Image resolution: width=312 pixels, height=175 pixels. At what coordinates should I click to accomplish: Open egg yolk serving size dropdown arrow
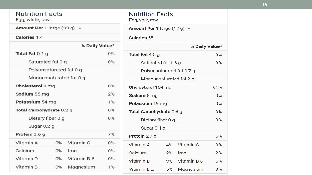coord(189,29)
